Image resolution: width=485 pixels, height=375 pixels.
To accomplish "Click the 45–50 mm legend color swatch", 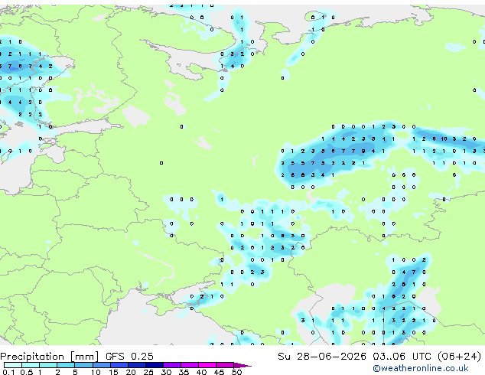I will click(225, 365).
